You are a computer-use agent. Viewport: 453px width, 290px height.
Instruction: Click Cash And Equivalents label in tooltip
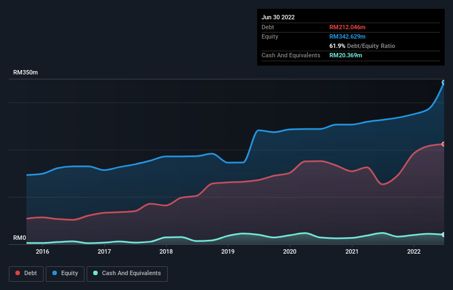tap(291, 55)
